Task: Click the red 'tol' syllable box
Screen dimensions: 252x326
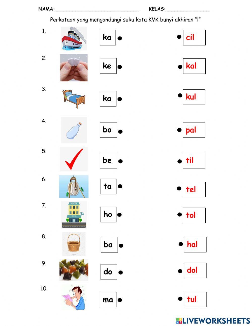Action: 194,215
